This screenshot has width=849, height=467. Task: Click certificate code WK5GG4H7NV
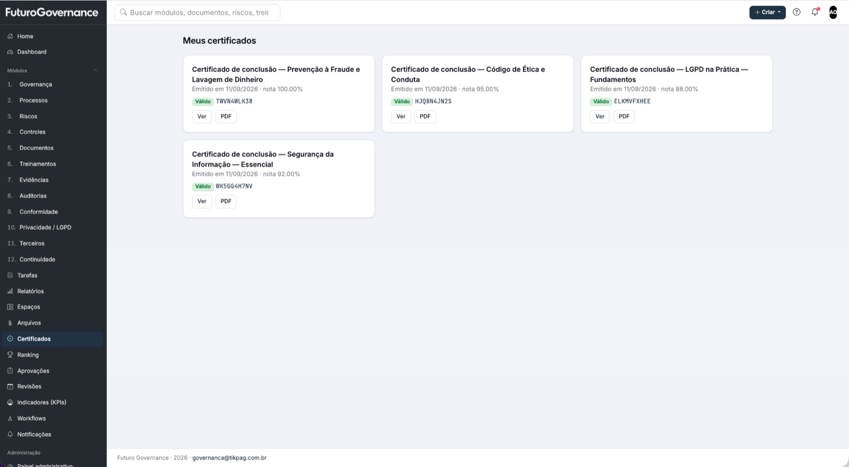[234, 186]
